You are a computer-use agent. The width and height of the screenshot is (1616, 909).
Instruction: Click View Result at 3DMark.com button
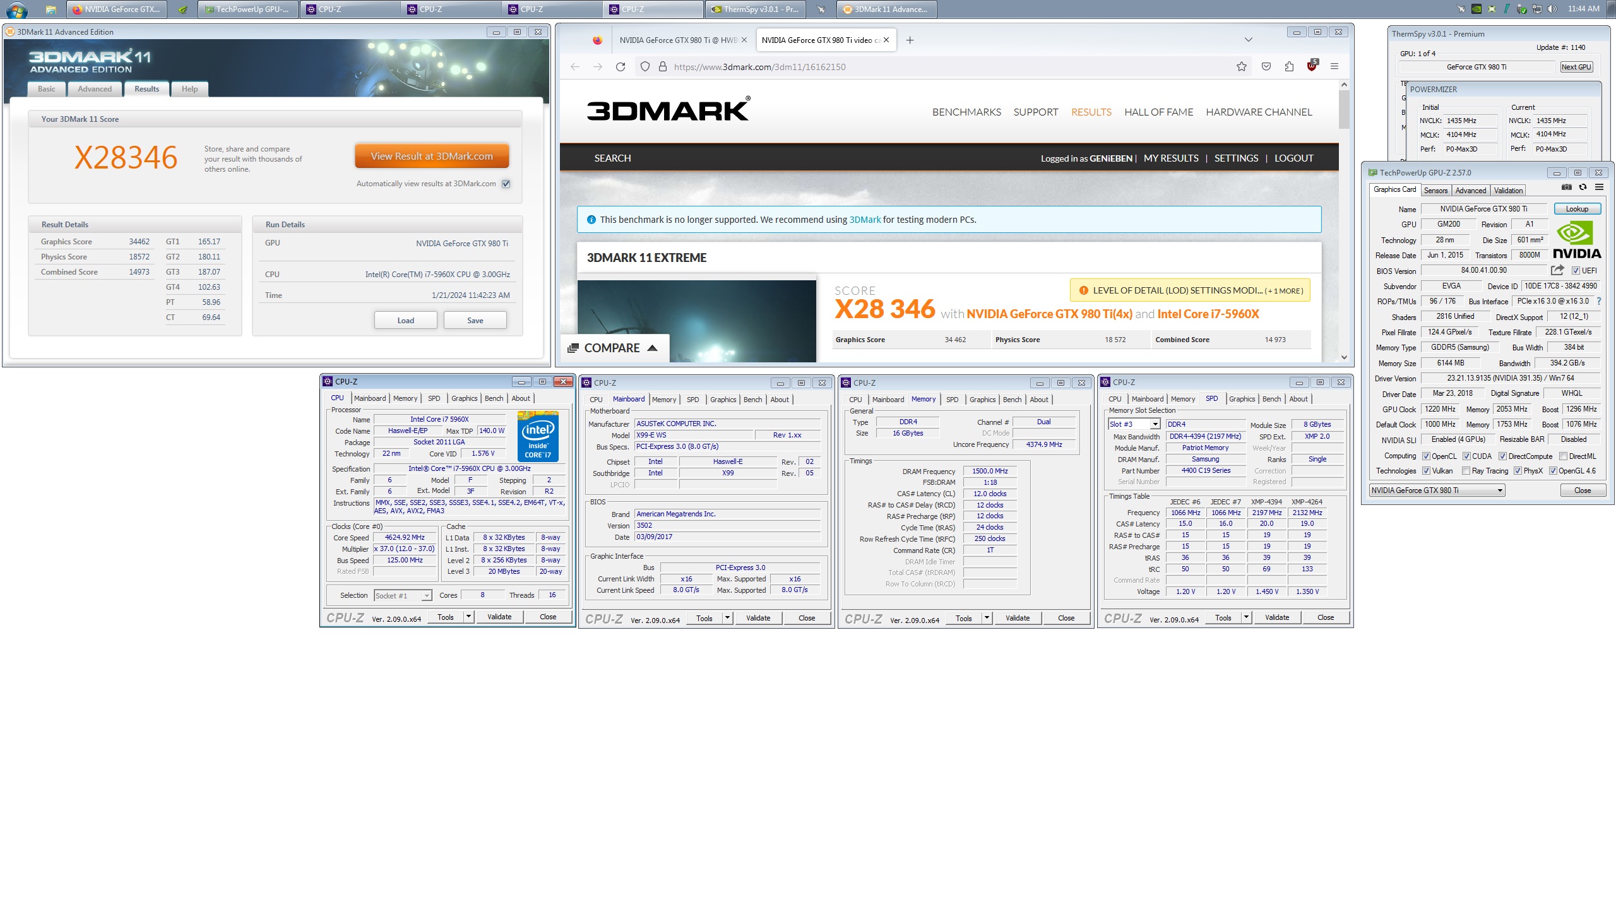pyautogui.click(x=432, y=157)
